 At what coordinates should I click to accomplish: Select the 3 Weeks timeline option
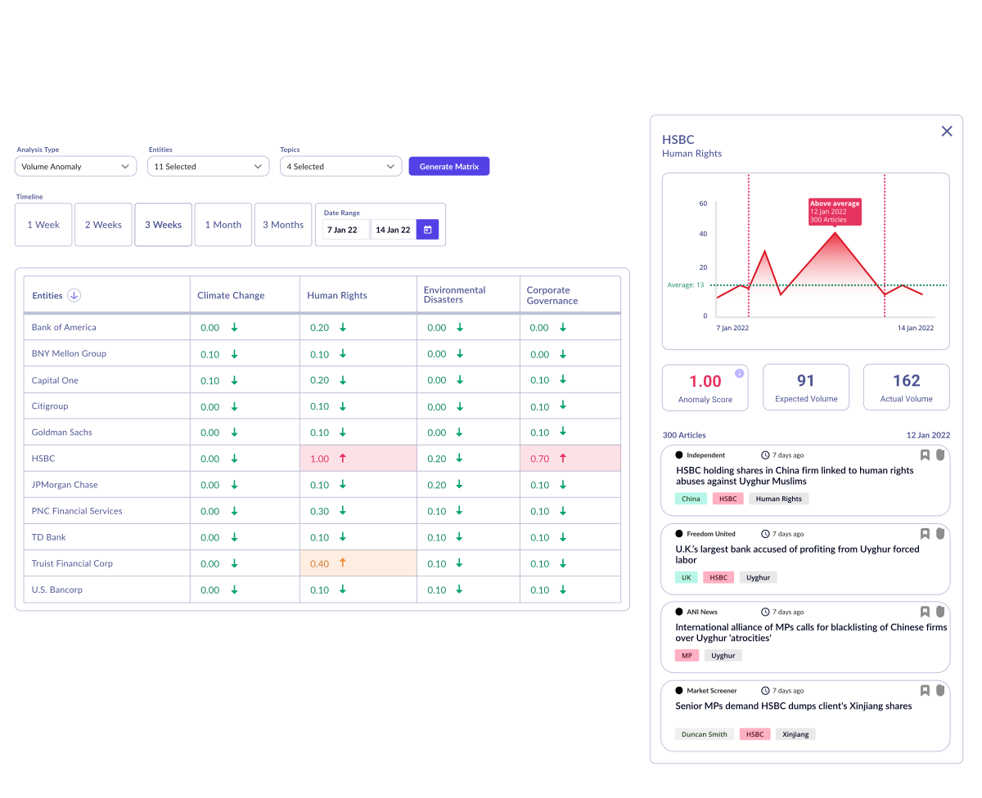[164, 225]
